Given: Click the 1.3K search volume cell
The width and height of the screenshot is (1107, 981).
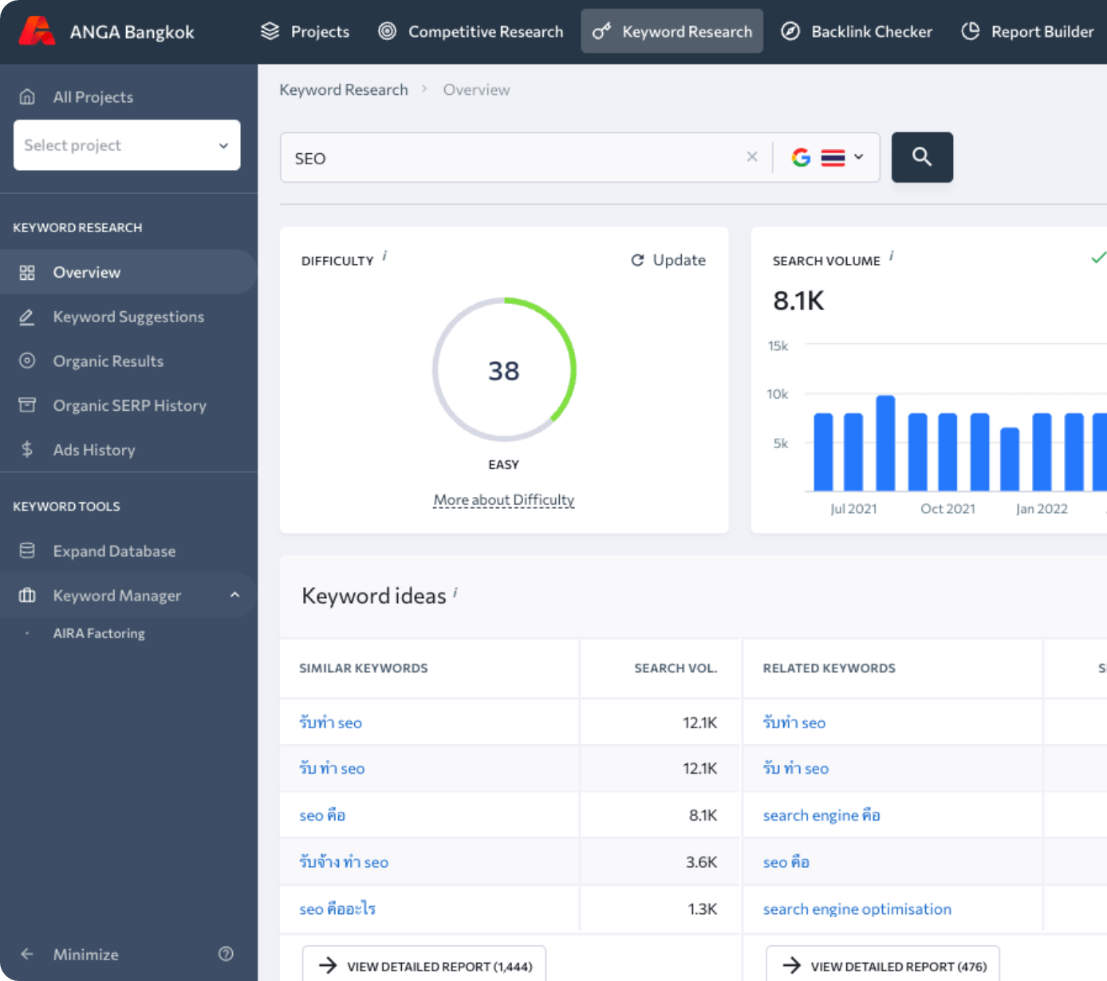Looking at the screenshot, I should [x=661, y=908].
